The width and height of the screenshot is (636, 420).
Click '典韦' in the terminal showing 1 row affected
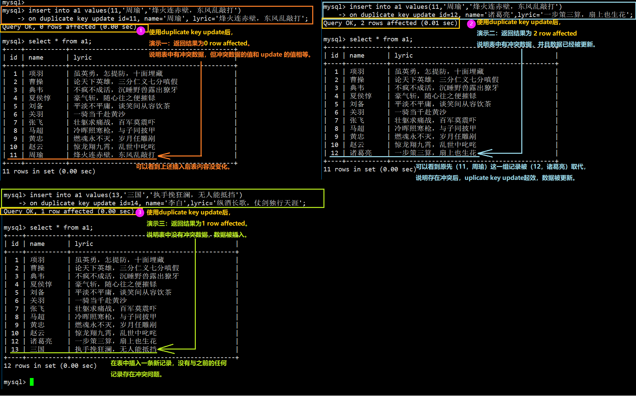(37, 276)
